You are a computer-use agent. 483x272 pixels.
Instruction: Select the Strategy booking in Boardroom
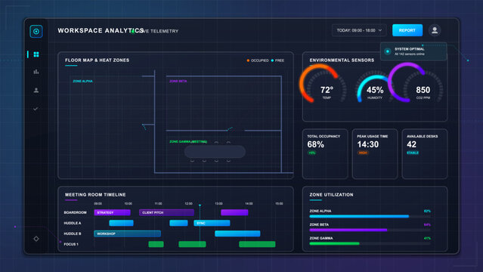[112, 212]
